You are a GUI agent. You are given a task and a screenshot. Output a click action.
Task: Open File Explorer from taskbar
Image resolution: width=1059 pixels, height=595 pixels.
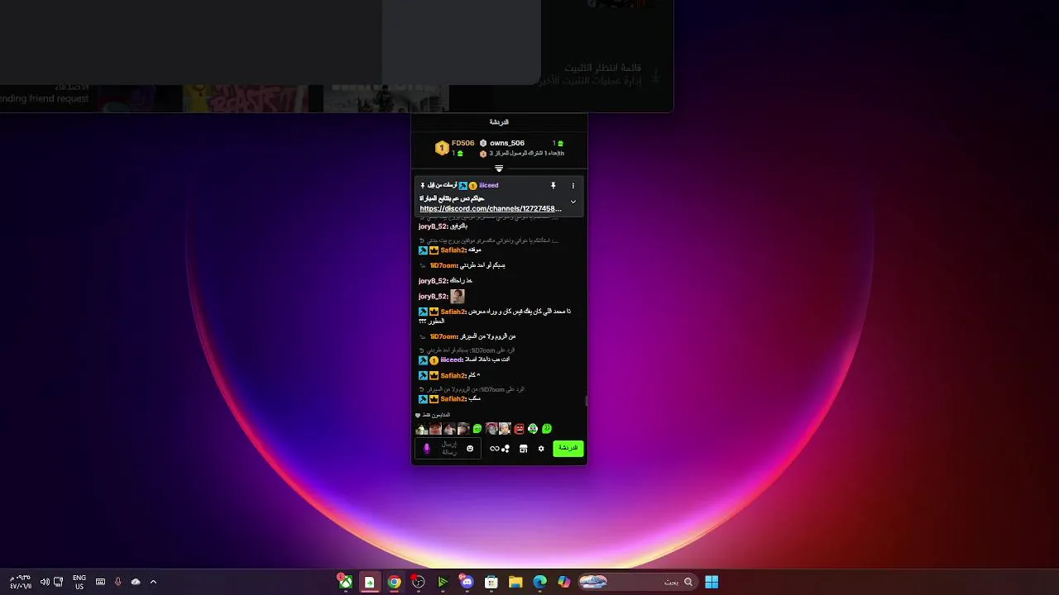[x=515, y=582]
